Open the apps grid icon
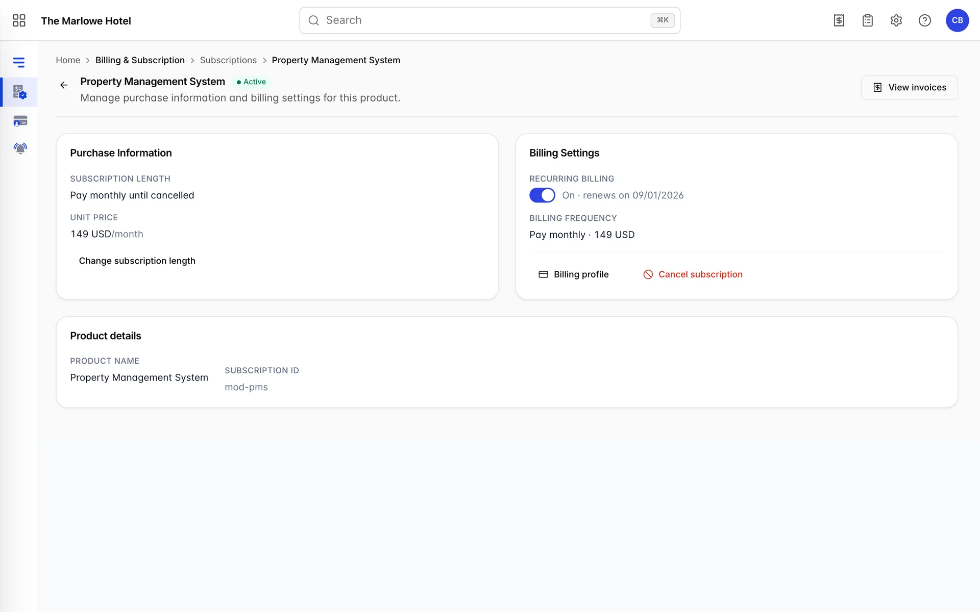 coord(19,20)
